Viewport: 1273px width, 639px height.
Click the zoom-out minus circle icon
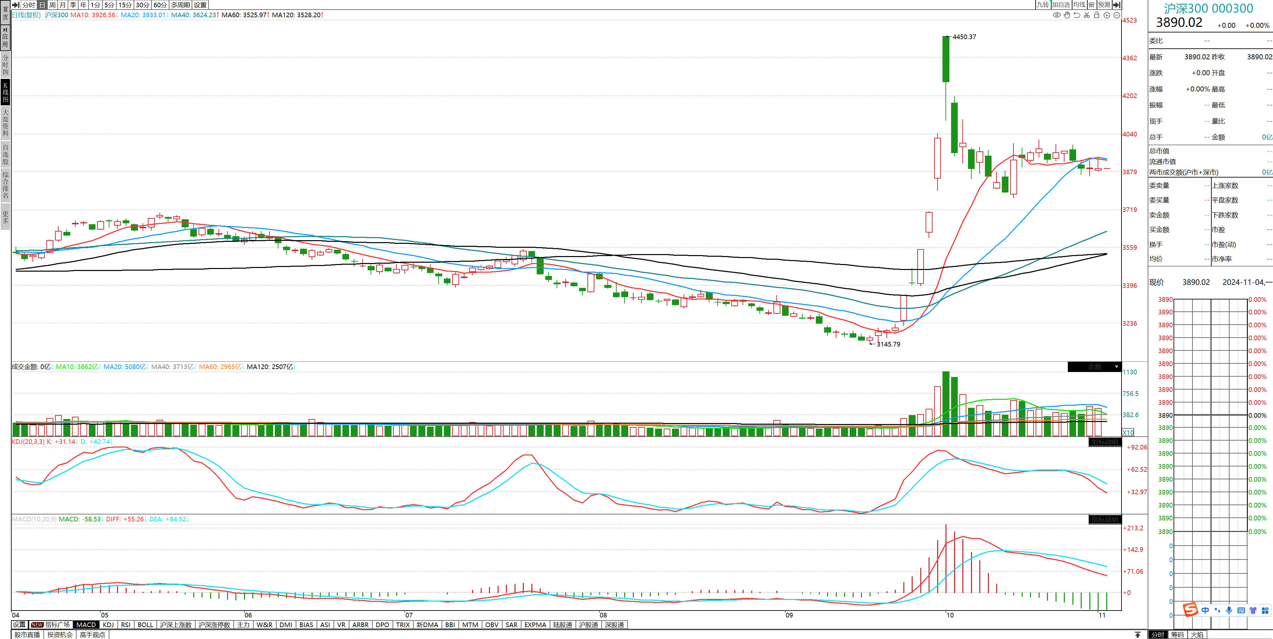point(1117,15)
